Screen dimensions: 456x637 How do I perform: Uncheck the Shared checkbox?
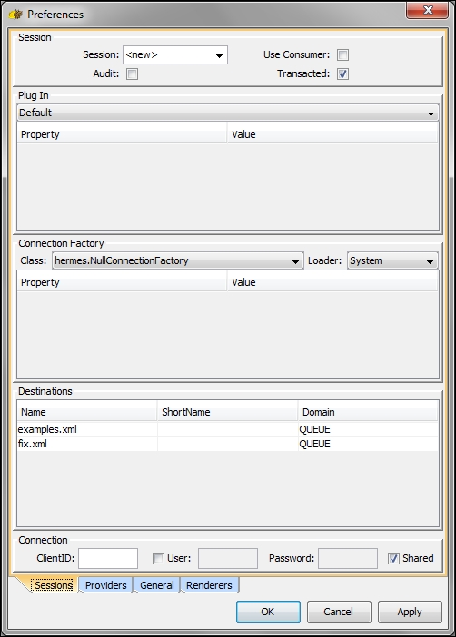(x=393, y=559)
